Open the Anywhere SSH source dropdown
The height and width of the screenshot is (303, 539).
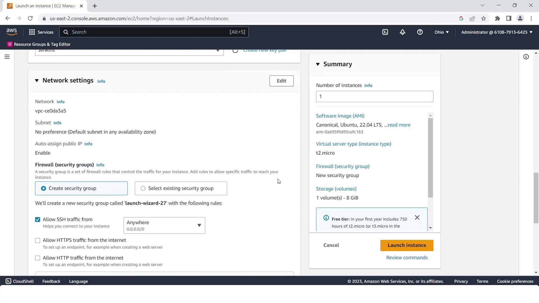164,226
